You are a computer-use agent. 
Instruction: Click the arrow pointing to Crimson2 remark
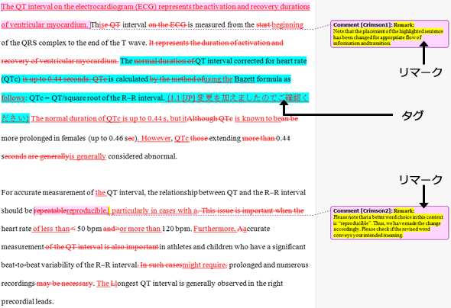pos(423,197)
